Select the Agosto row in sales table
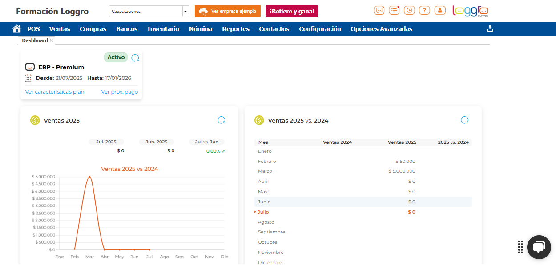This screenshot has width=556, height=265. pos(363,222)
